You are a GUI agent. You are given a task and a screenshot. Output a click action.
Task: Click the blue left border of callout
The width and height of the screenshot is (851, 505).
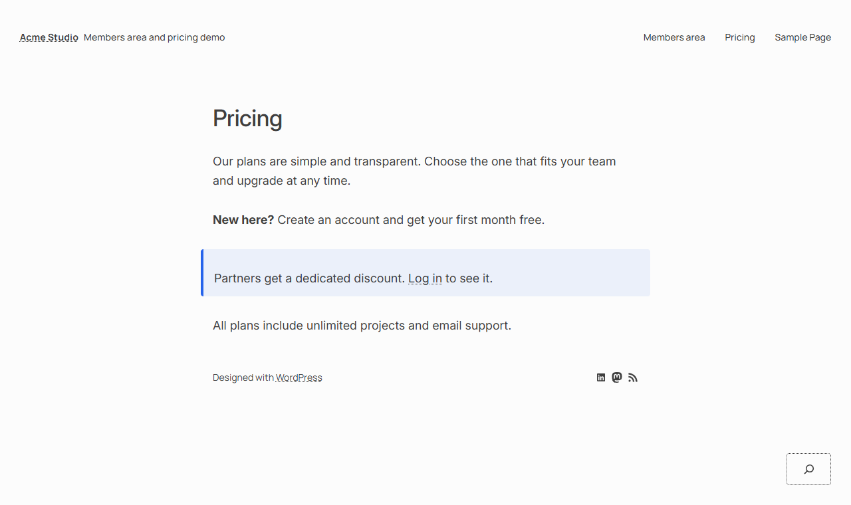(x=202, y=272)
